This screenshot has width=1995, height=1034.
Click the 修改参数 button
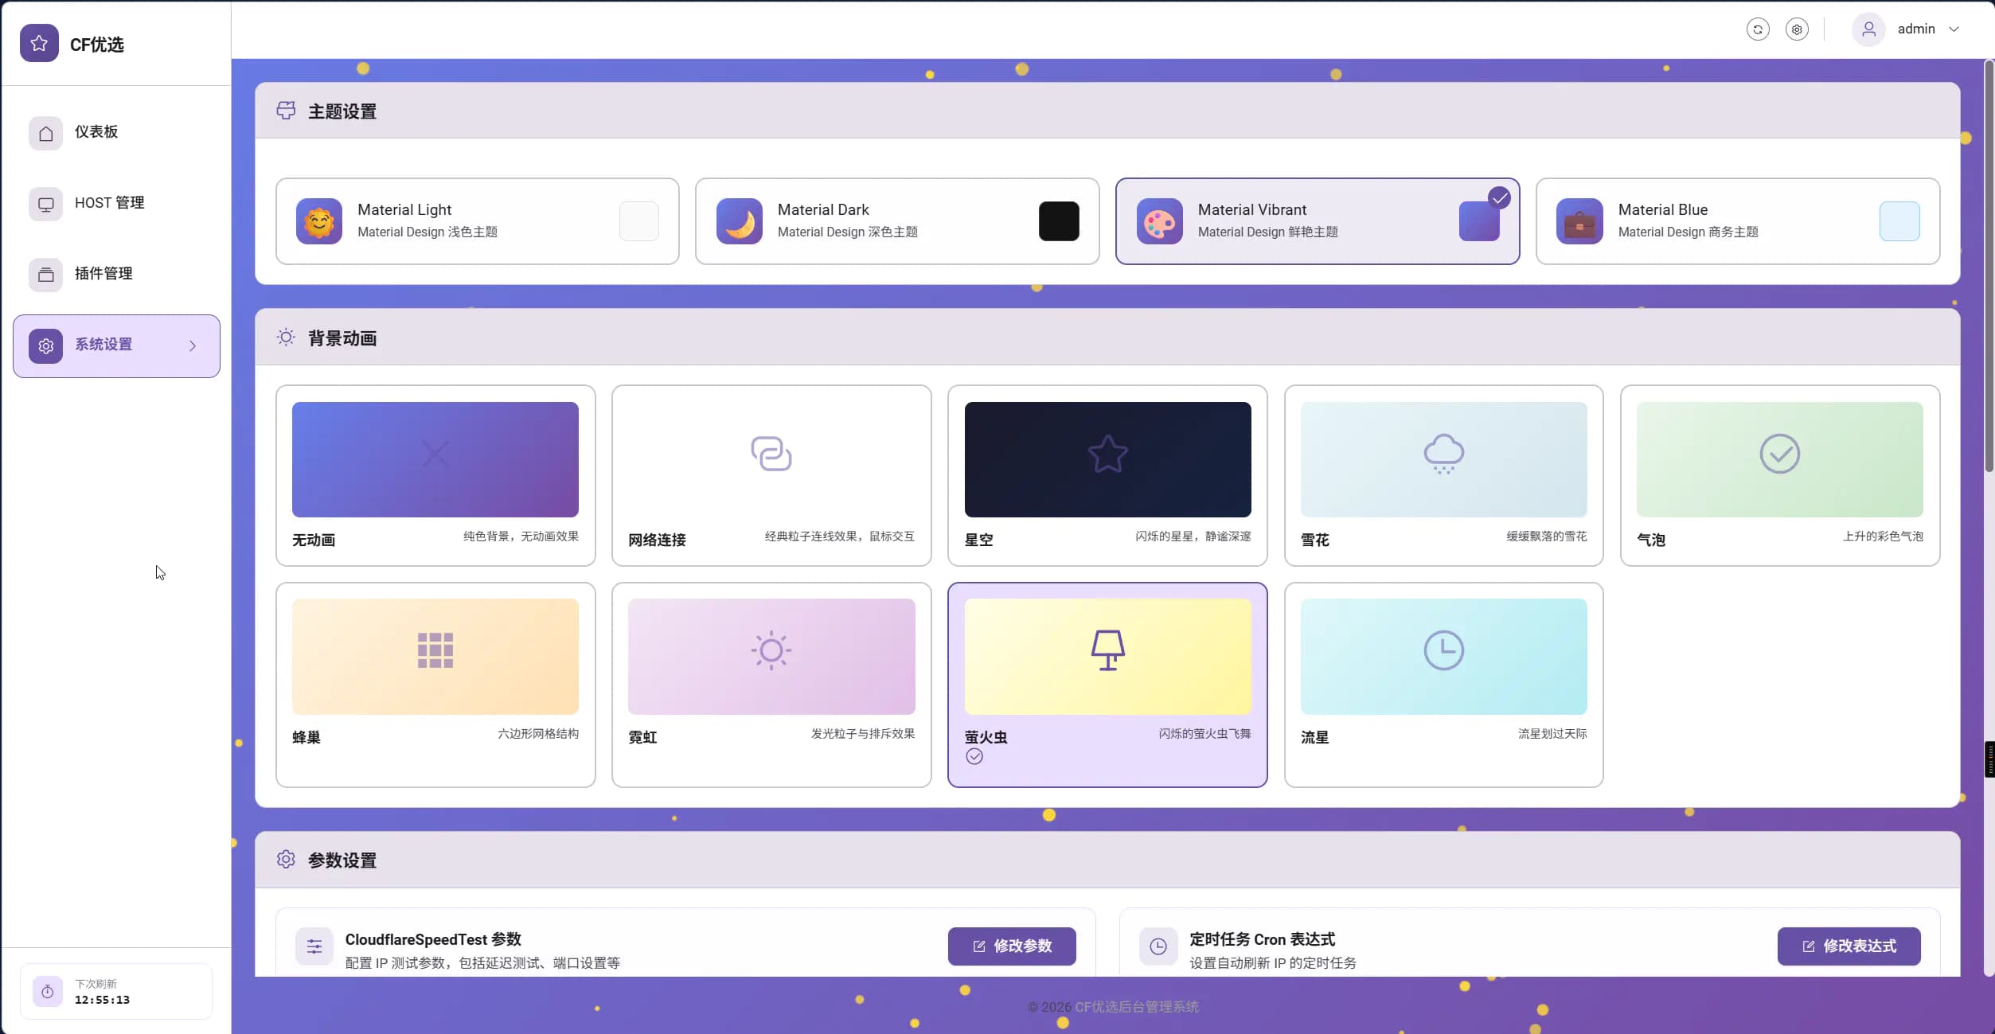(x=1012, y=946)
